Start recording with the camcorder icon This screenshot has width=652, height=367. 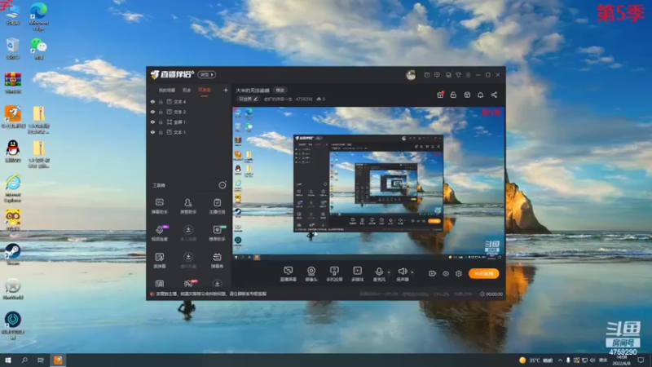click(x=433, y=273)
